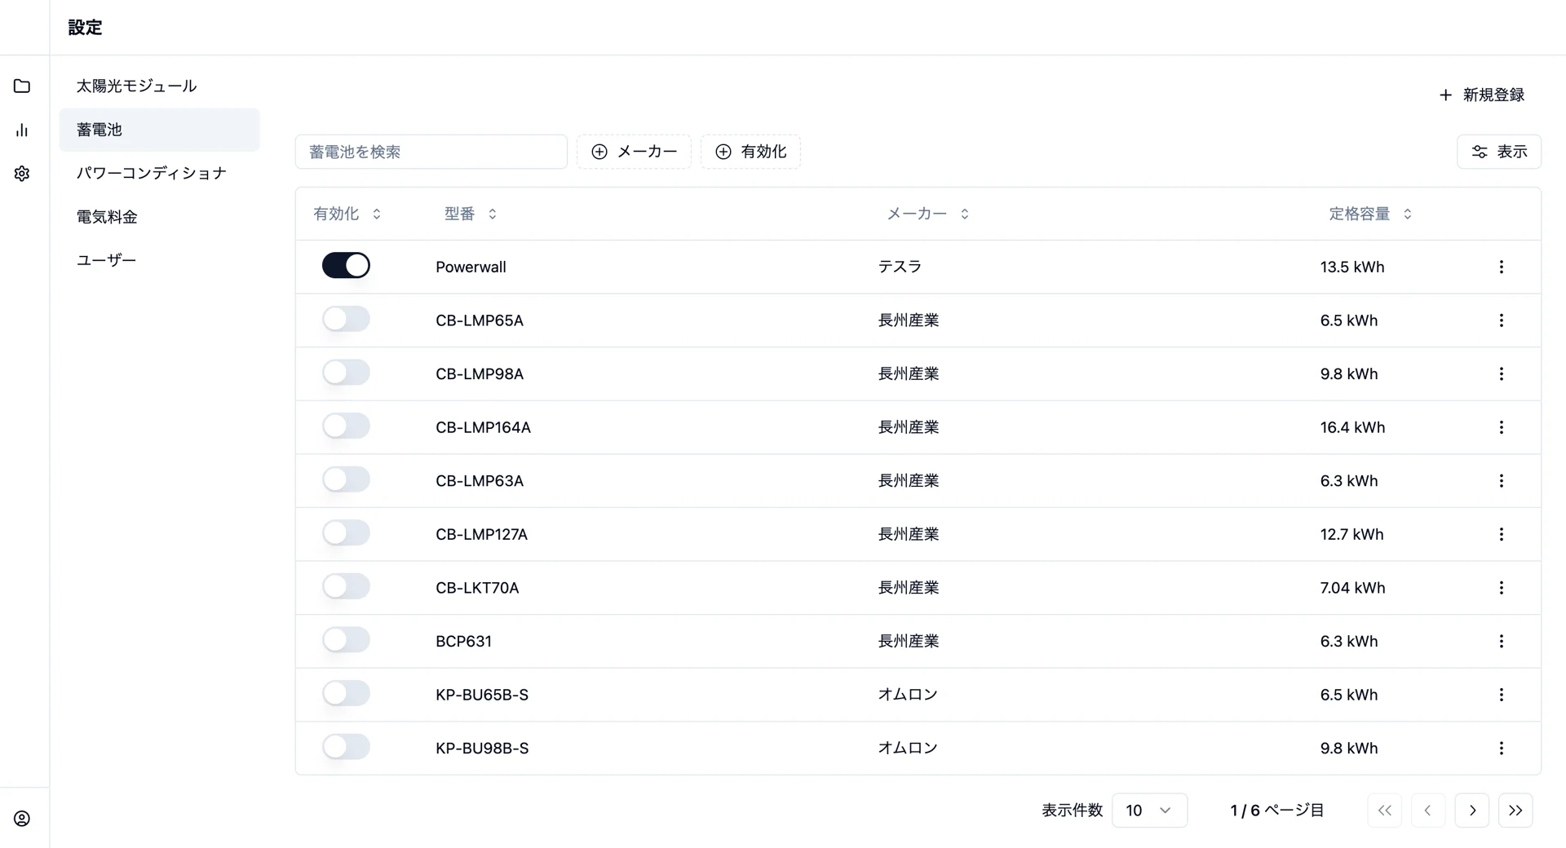Open the user account icon at bottom left

click(22, 819)
